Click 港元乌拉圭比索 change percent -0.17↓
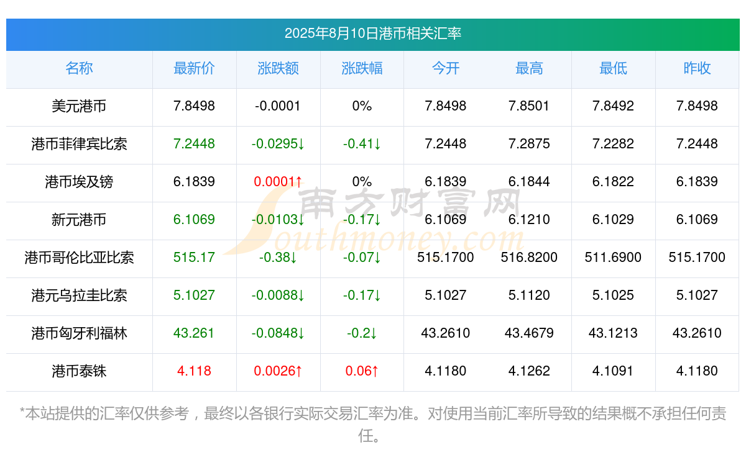The width and height of the screenshot is (746, 455). 362,295
